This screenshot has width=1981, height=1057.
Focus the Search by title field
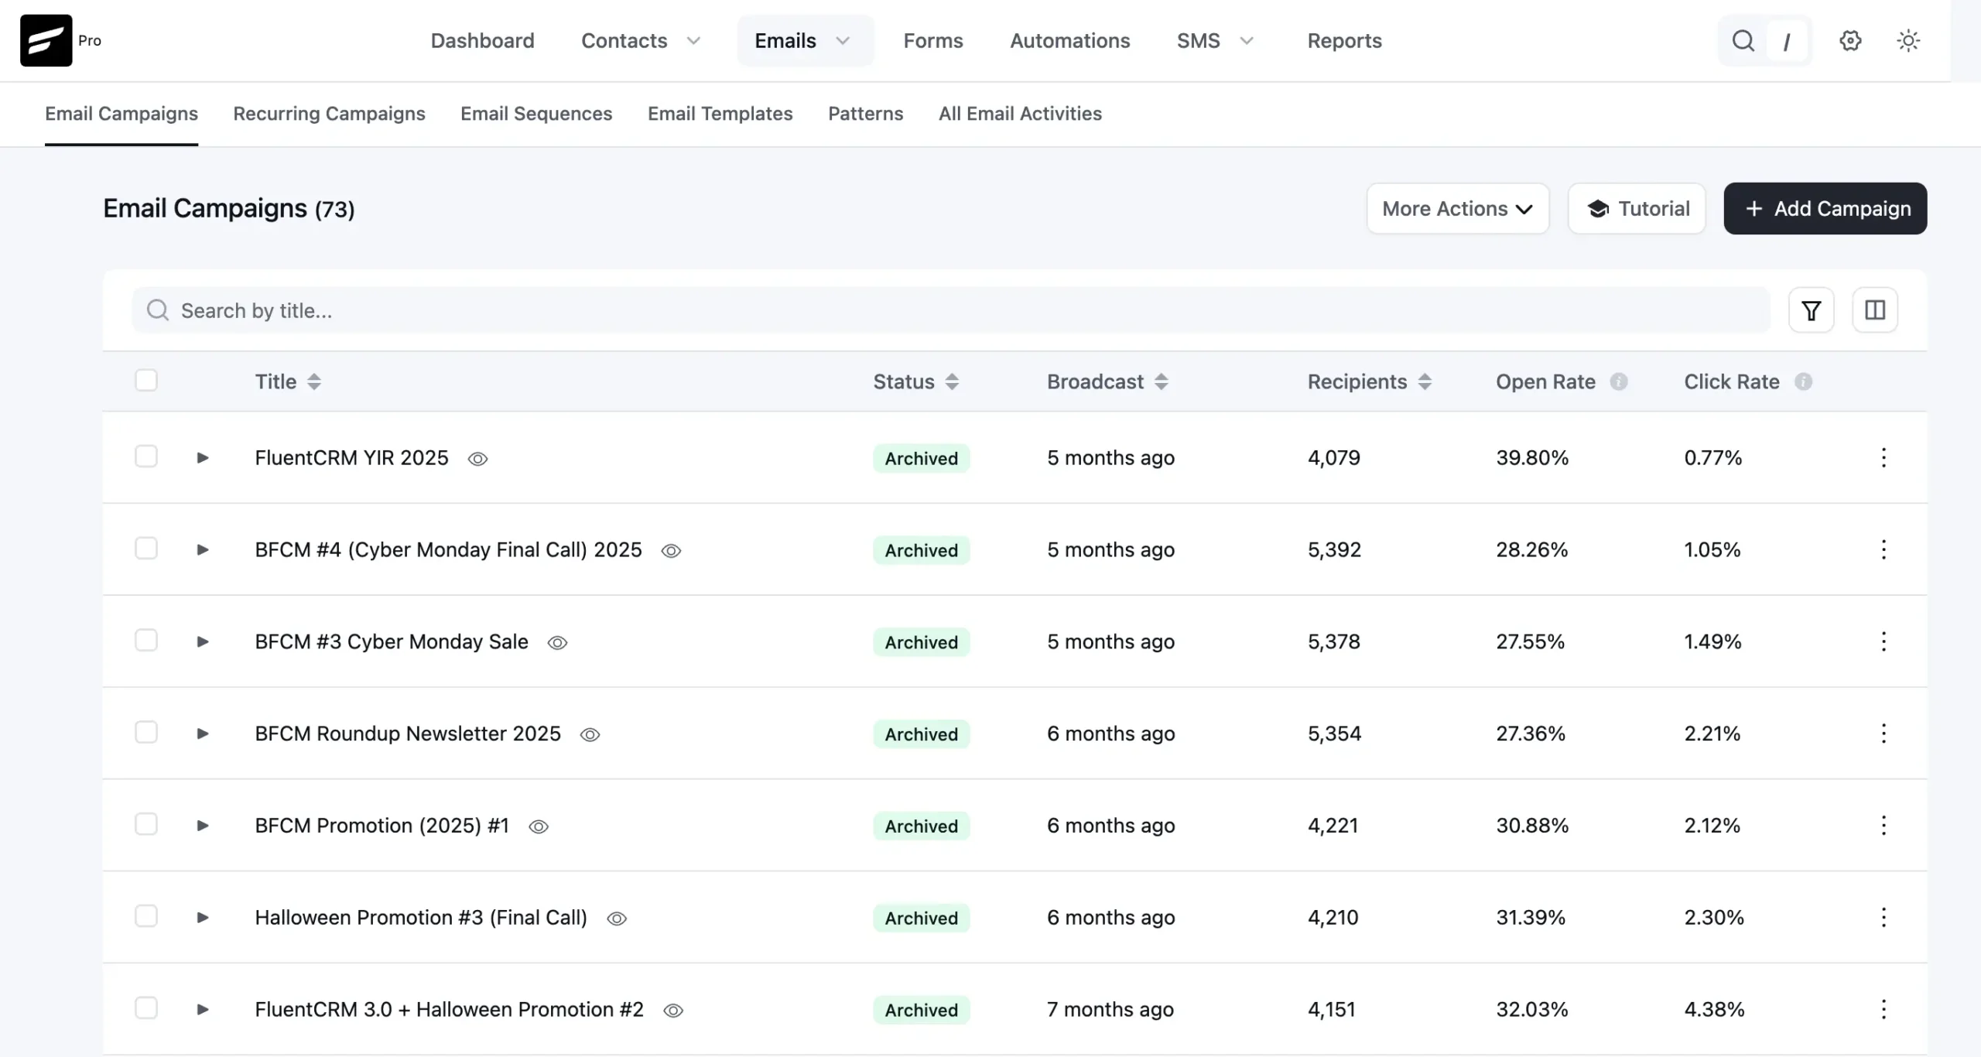coord(950,310)
